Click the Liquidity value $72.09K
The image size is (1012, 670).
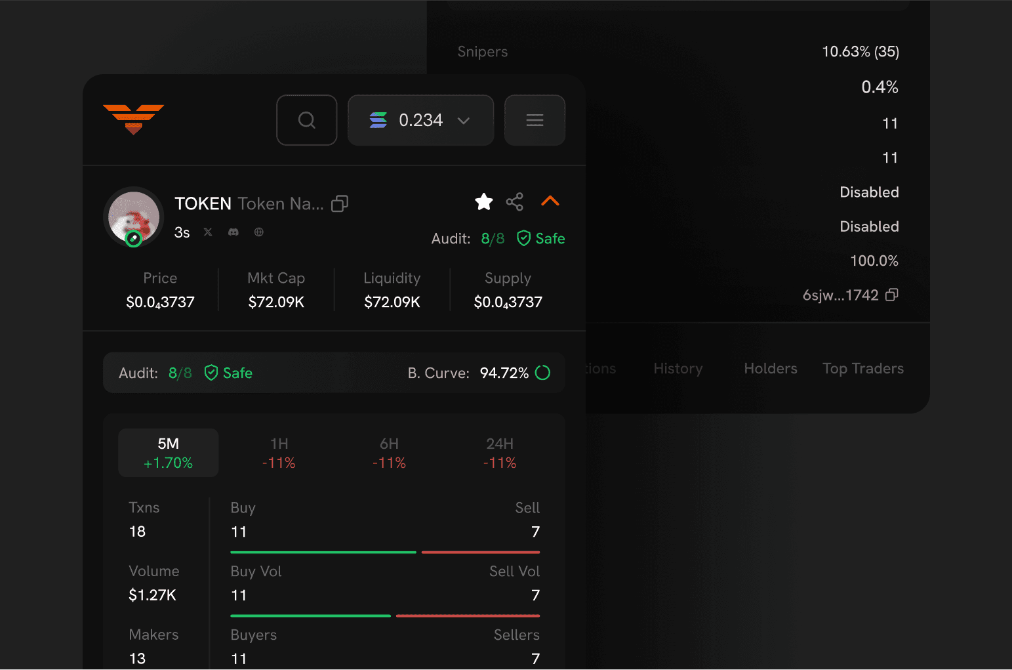tap(392, 302)
